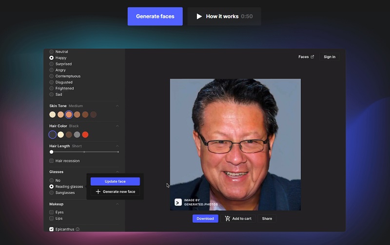Select the Frightened emotion
390x245 pixels.
52,88
